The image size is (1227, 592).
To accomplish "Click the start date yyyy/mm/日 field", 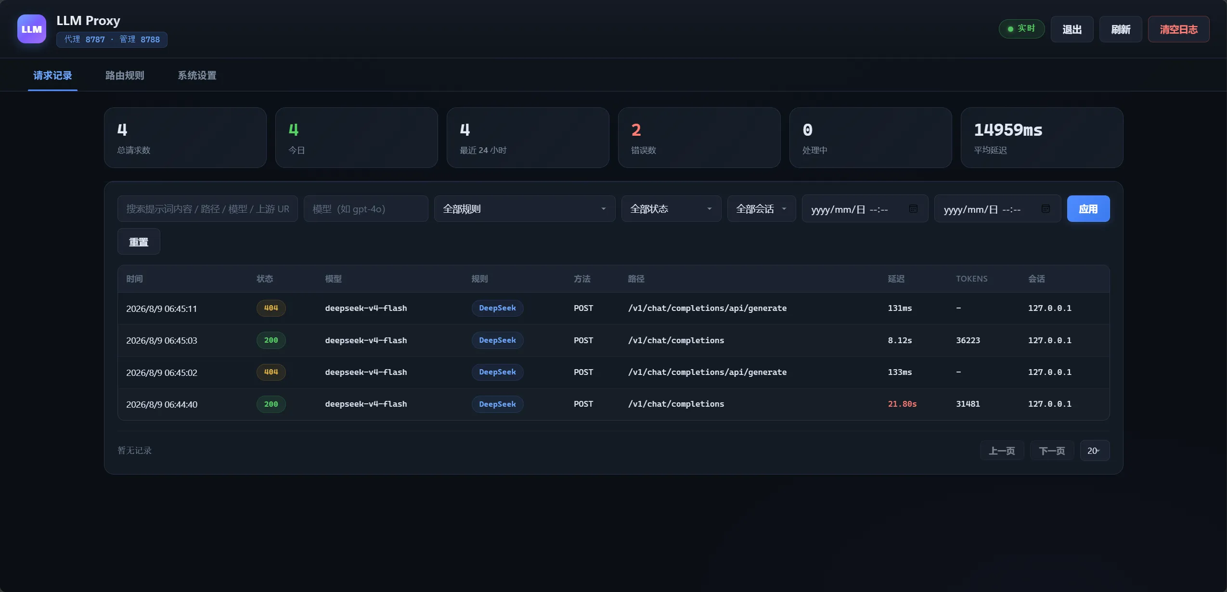I will [x=865, y=209].
